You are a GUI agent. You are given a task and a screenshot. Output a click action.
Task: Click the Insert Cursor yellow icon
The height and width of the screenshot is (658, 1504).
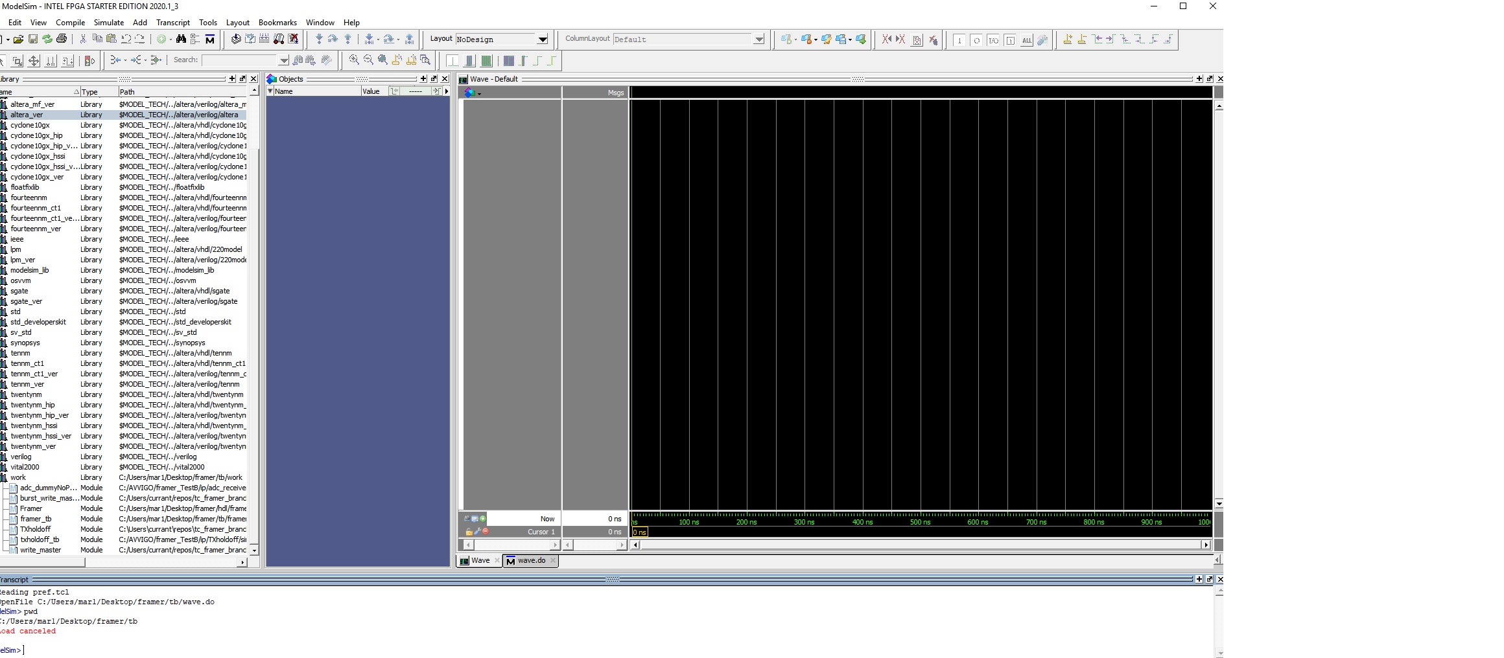[1067, 40]
